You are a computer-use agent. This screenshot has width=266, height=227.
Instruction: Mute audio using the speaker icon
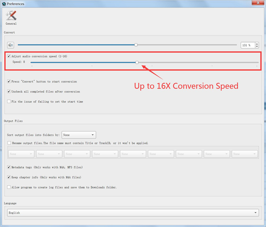coord(10,45)
